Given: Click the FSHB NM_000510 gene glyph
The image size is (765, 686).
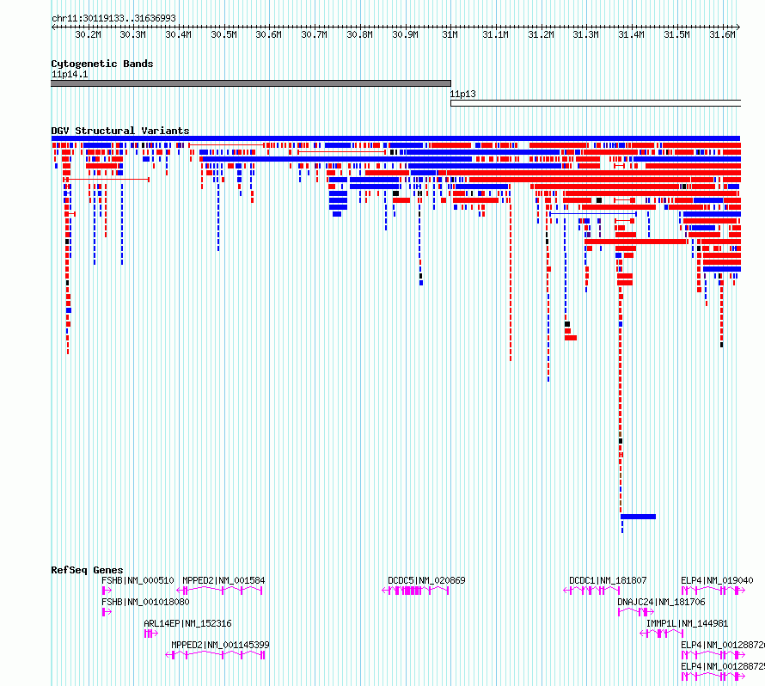Looking at the screenshot, I should coord(107,591).
